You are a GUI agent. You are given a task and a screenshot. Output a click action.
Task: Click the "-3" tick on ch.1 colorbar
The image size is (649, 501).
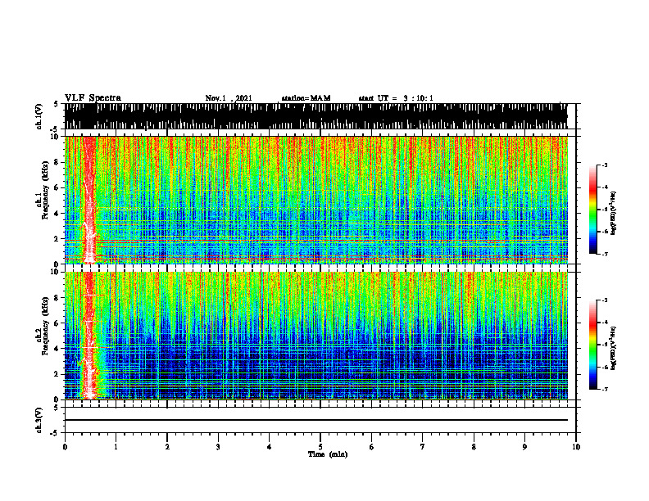point(605,165)
